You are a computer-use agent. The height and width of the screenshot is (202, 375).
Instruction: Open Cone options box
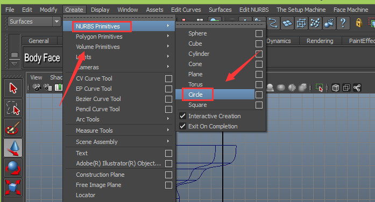click(259, 64)
